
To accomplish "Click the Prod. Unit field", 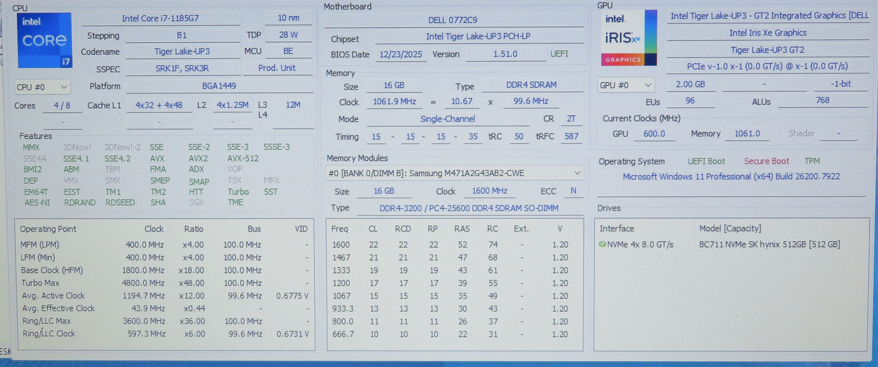I will [x=277, y=68].
